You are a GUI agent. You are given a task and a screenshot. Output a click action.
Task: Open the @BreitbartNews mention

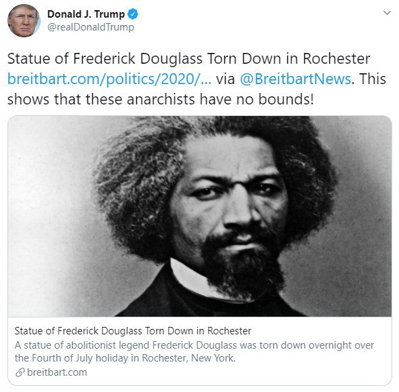tap(295, 79)
